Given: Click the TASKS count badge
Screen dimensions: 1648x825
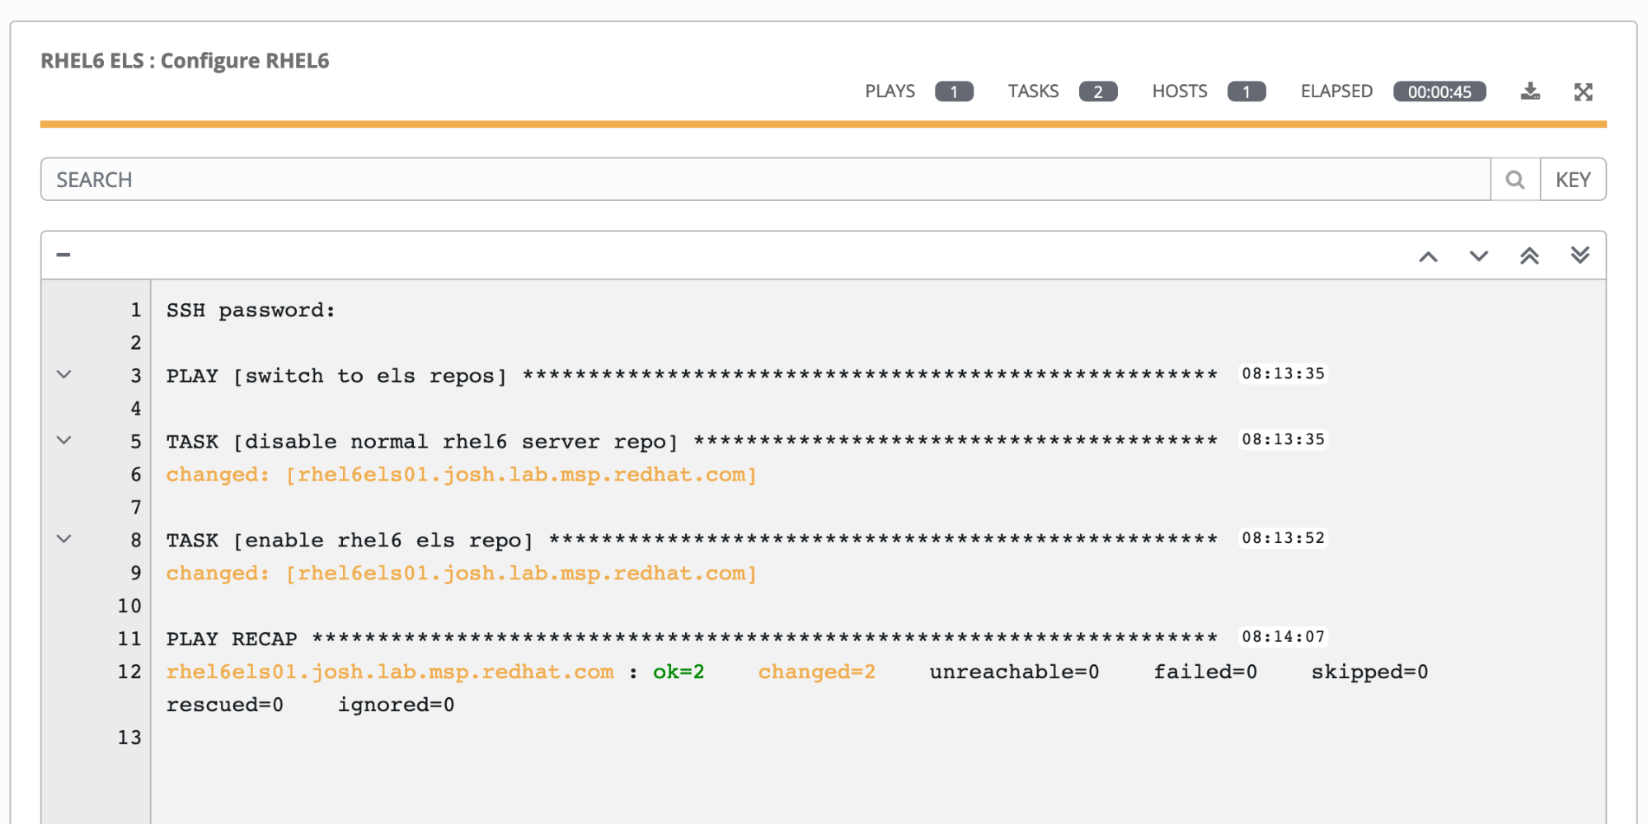Looking at the screenshot, I should coord(1097,91).
